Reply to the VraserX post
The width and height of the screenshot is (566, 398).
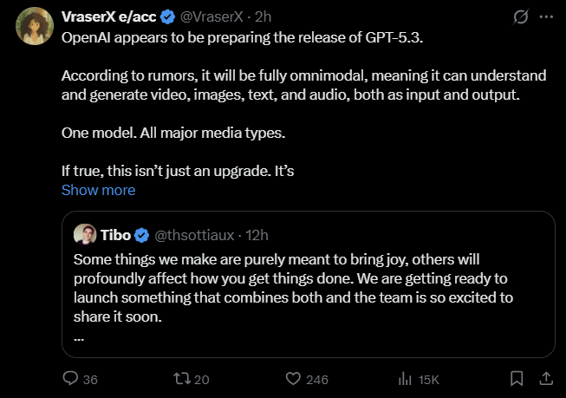72,379
